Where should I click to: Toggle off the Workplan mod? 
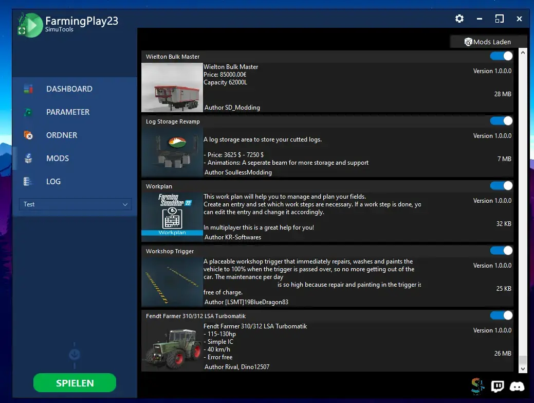pos(501,185)
